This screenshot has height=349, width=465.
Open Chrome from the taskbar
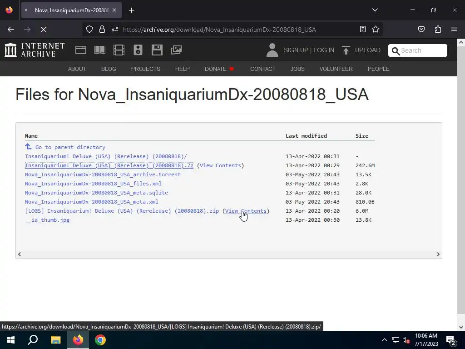tap(100, 340)
